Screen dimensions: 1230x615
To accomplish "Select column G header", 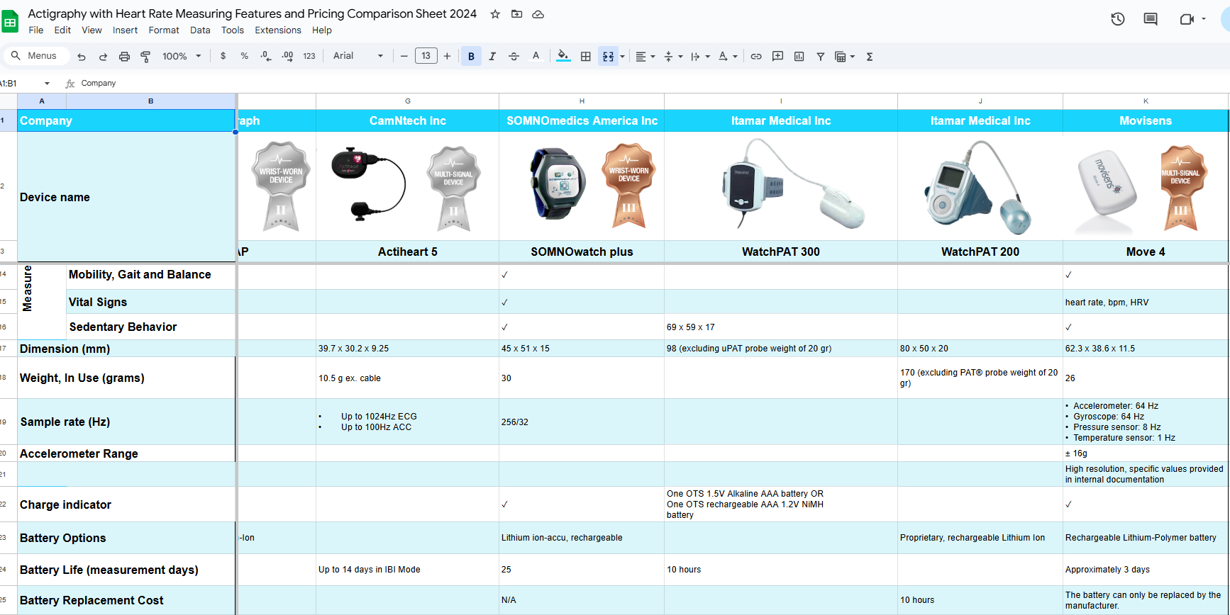I will [x=407, y=101].
